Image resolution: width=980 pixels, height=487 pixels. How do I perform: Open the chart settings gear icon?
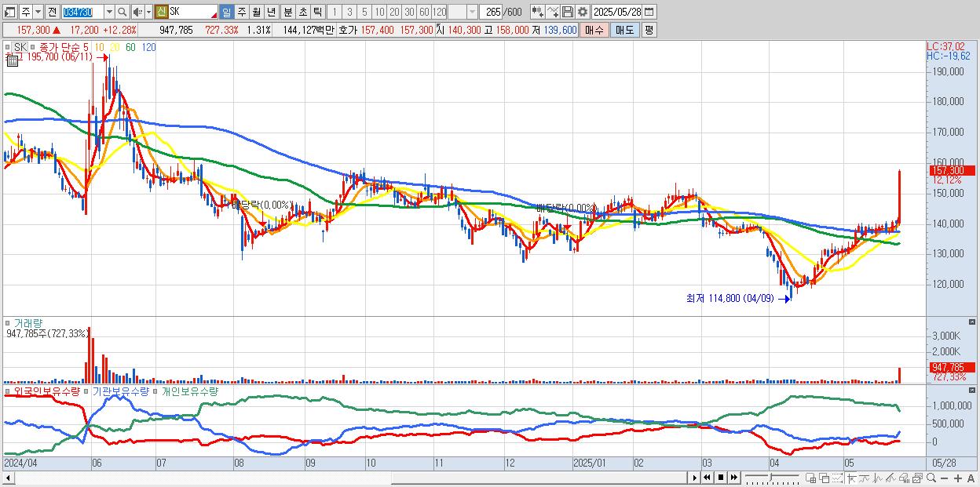point(582,12)
